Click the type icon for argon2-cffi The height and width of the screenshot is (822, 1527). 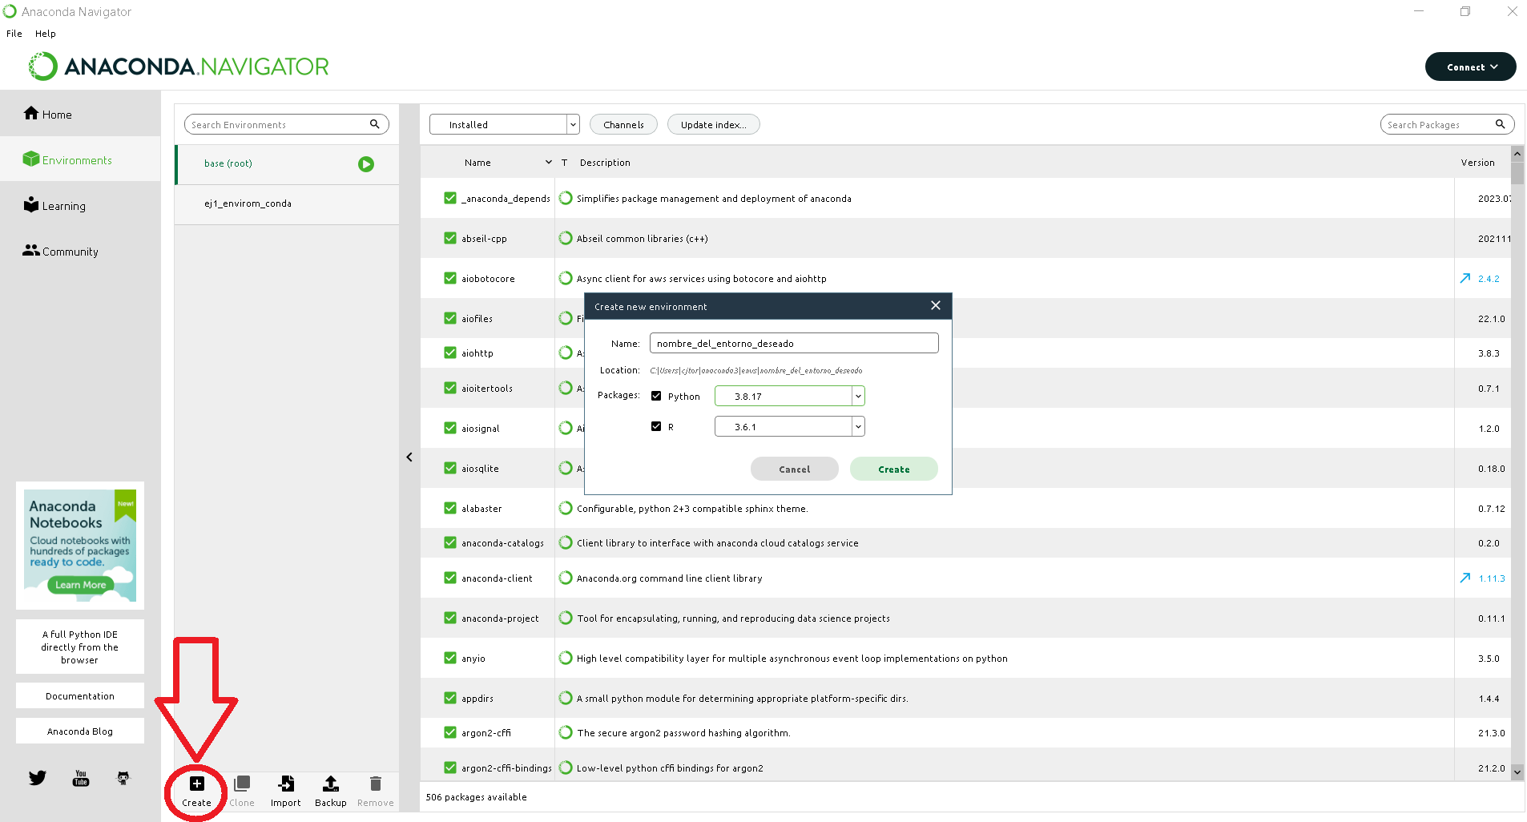coord(566,732)
